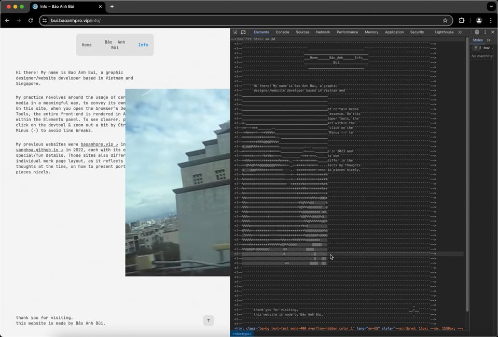Open the browser Extensions puzzle icon
The height and width of the screenshot is (337, 498).
click(x=462, y=21)
